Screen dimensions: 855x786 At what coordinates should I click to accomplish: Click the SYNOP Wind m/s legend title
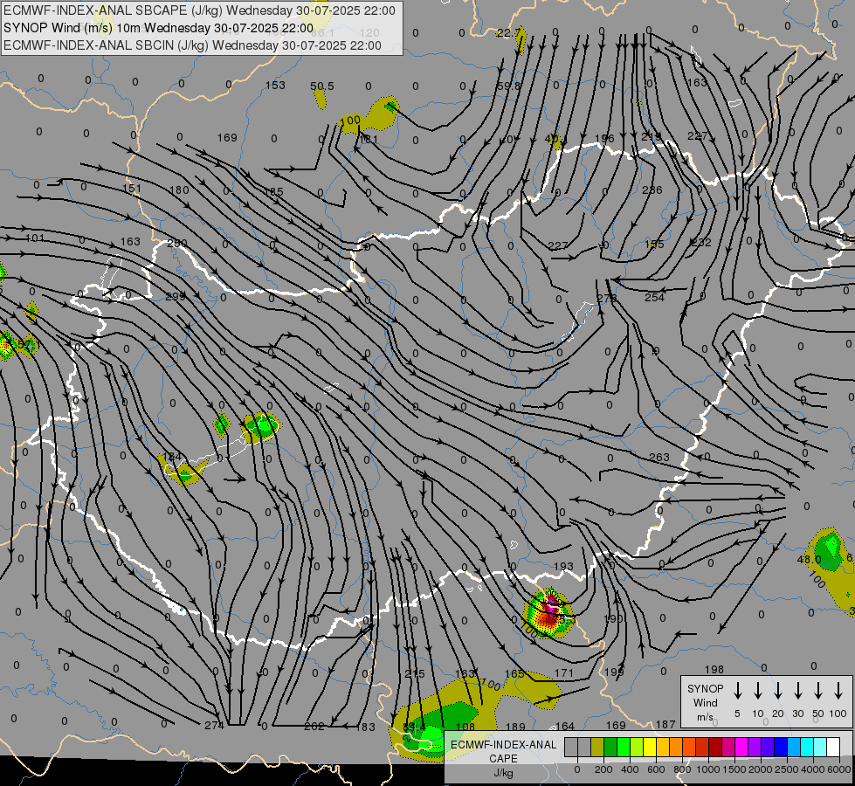pos(705,702)
